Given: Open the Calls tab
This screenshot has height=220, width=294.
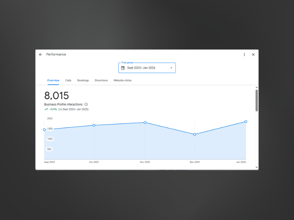Looking at the screenshot, I should point(68,80).
